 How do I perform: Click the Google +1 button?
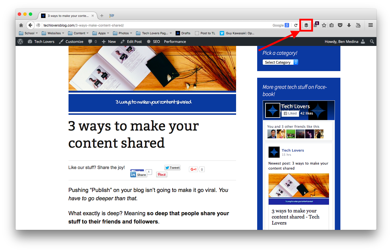coord(193,169)
